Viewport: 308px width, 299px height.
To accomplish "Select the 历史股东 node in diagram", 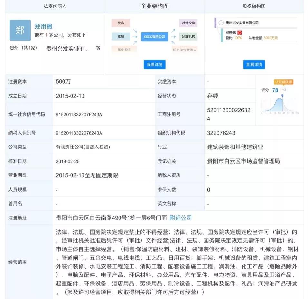I will tap(124, 50).
